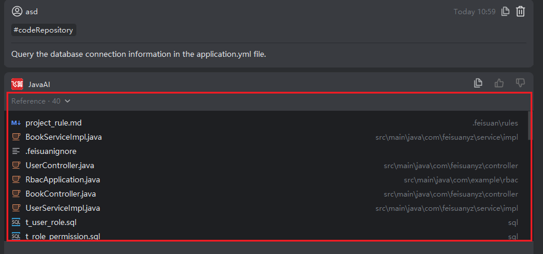Give thumbs up to JavaAI response
This screenshot has height=254, width=543.
tap(499, 83)
